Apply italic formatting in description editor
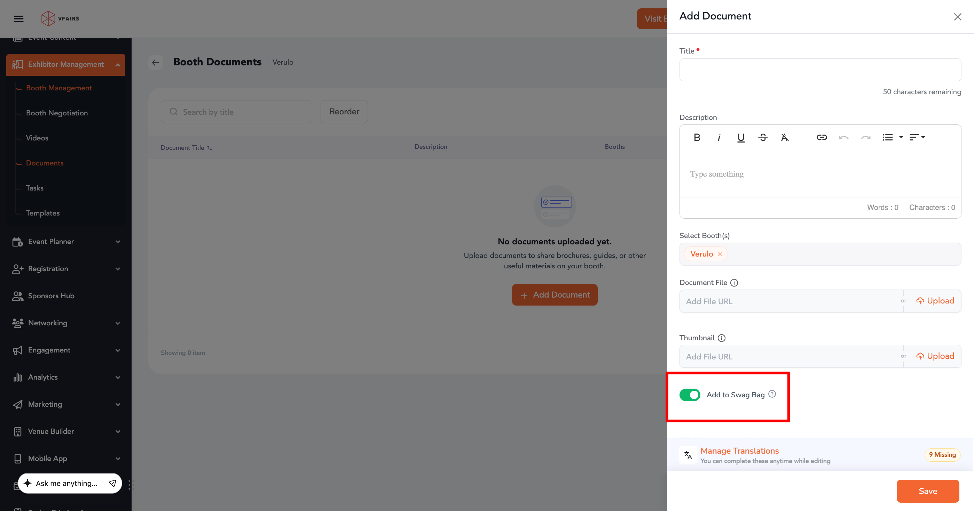Screen dimensions: 974x511 point(719,137)
